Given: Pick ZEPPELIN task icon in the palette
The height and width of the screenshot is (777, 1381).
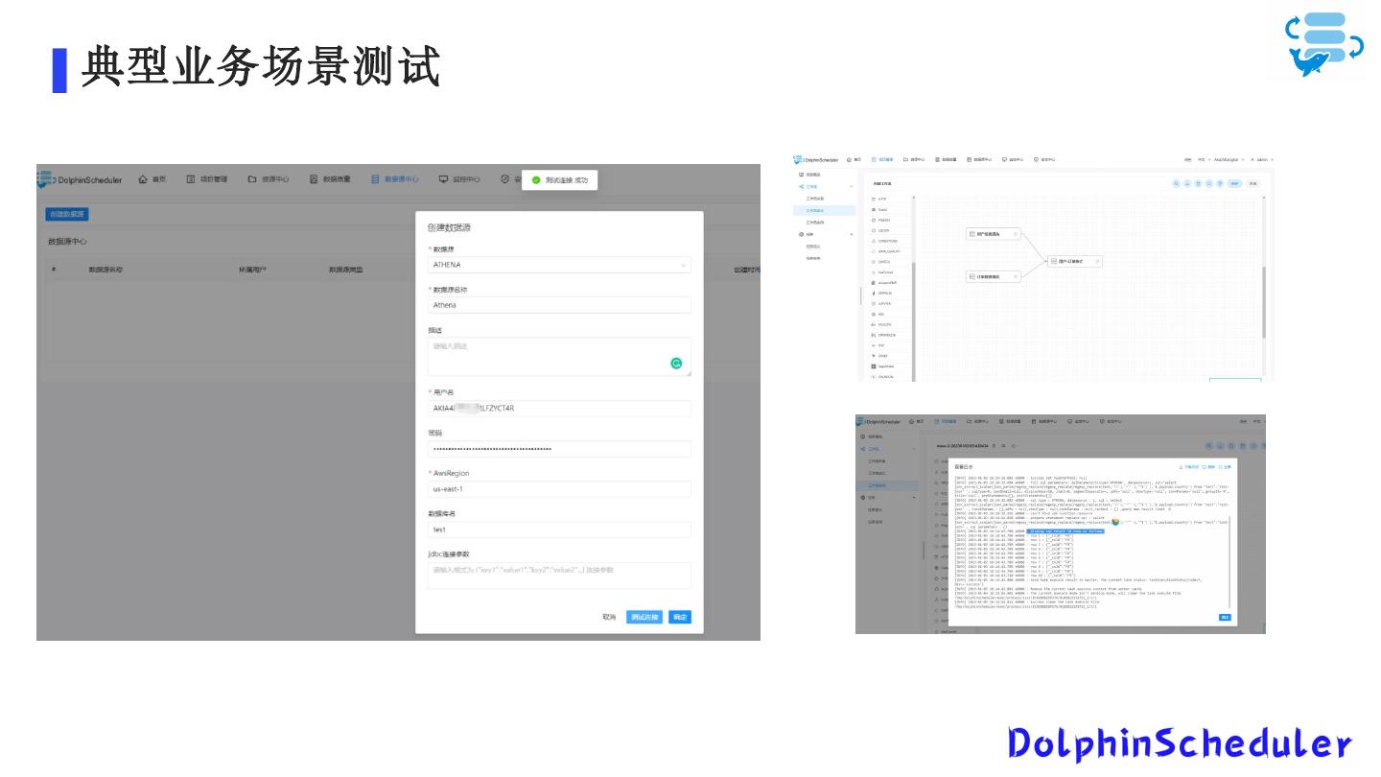Looking at the screenshot, I should click(x=873, y=293).
